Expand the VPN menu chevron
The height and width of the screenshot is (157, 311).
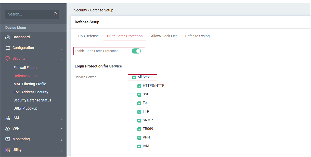61,129
